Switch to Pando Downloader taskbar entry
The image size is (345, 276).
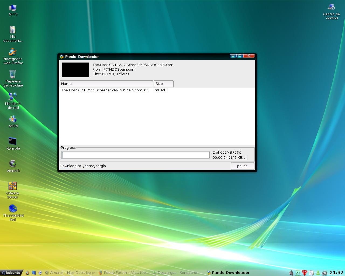229,273
